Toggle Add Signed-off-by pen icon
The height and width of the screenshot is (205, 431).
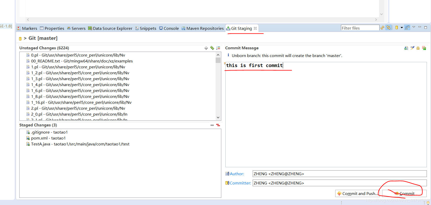[x=412, y=48]
